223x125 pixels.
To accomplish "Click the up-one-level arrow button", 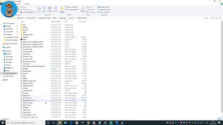I will (x=11, y=18).
